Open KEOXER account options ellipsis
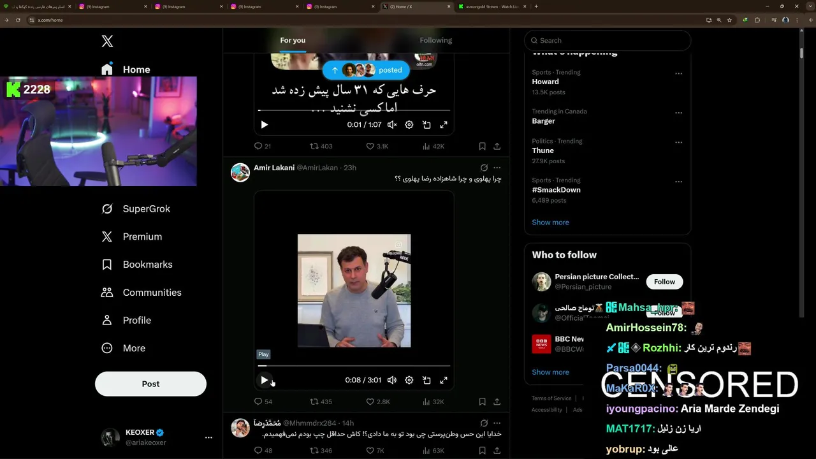Image resolution: width=816 pixels, height=459 pixels. click(x=208, y=437)
